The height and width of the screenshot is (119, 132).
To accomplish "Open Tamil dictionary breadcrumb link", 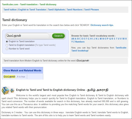I will coord(48,4).
